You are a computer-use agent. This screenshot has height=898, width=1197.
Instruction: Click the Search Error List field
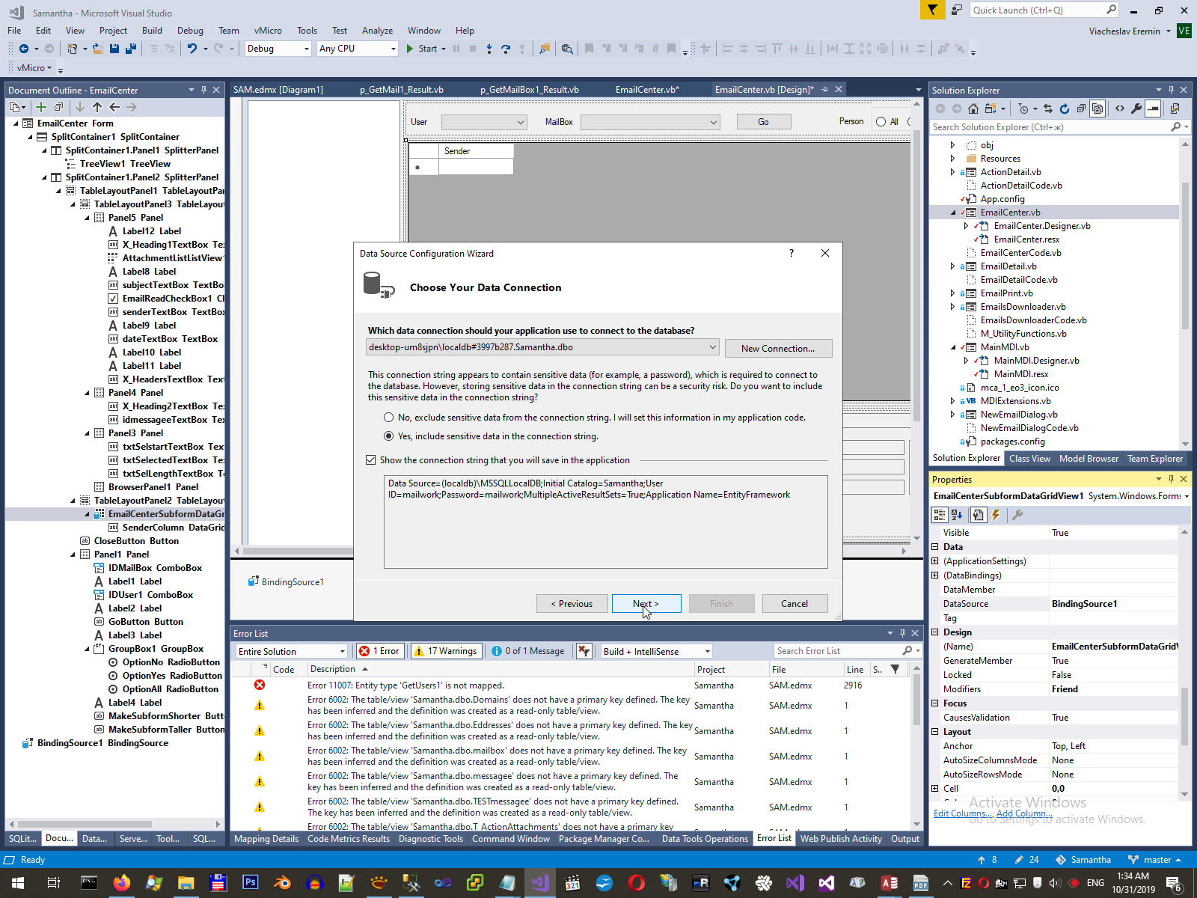click(836, 651)
